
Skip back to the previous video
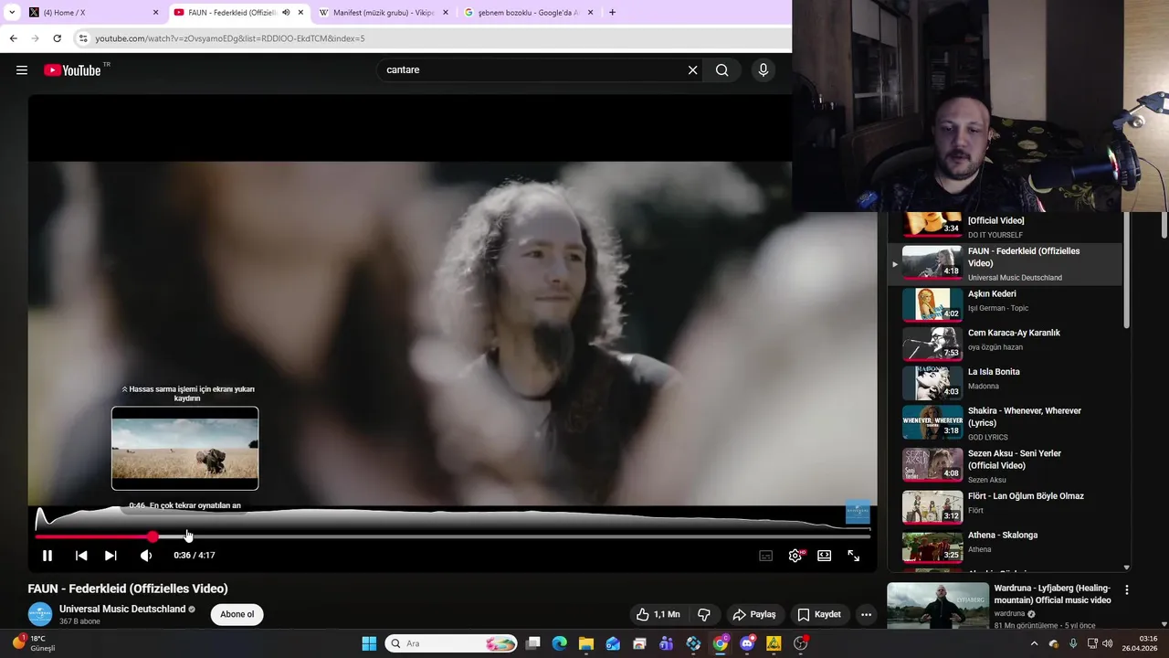pyautogui.click(x=81, y=555)
